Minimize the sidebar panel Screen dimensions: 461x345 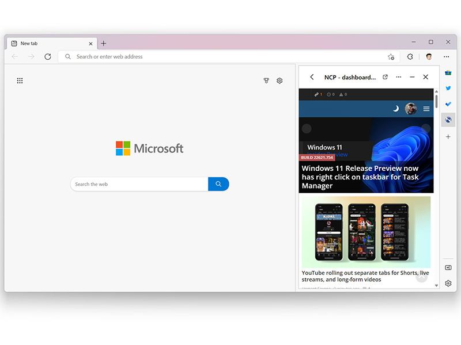pos(412,77)
